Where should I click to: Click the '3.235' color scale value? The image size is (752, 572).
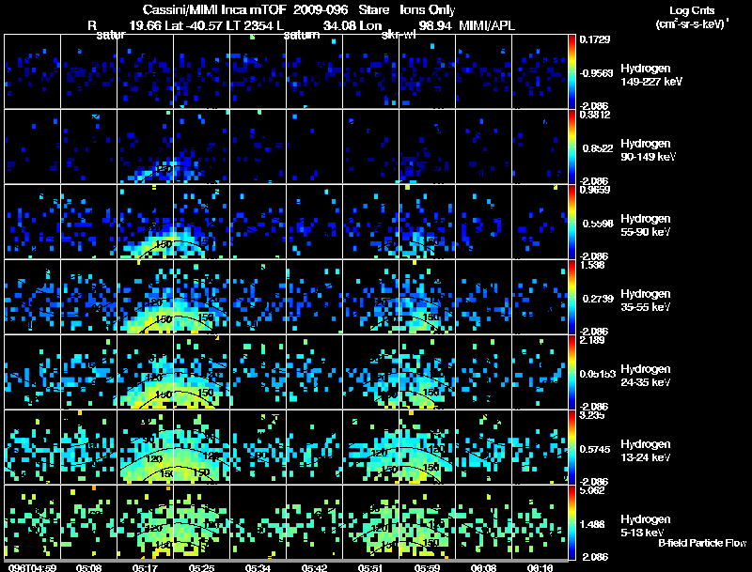coord(592,415)
